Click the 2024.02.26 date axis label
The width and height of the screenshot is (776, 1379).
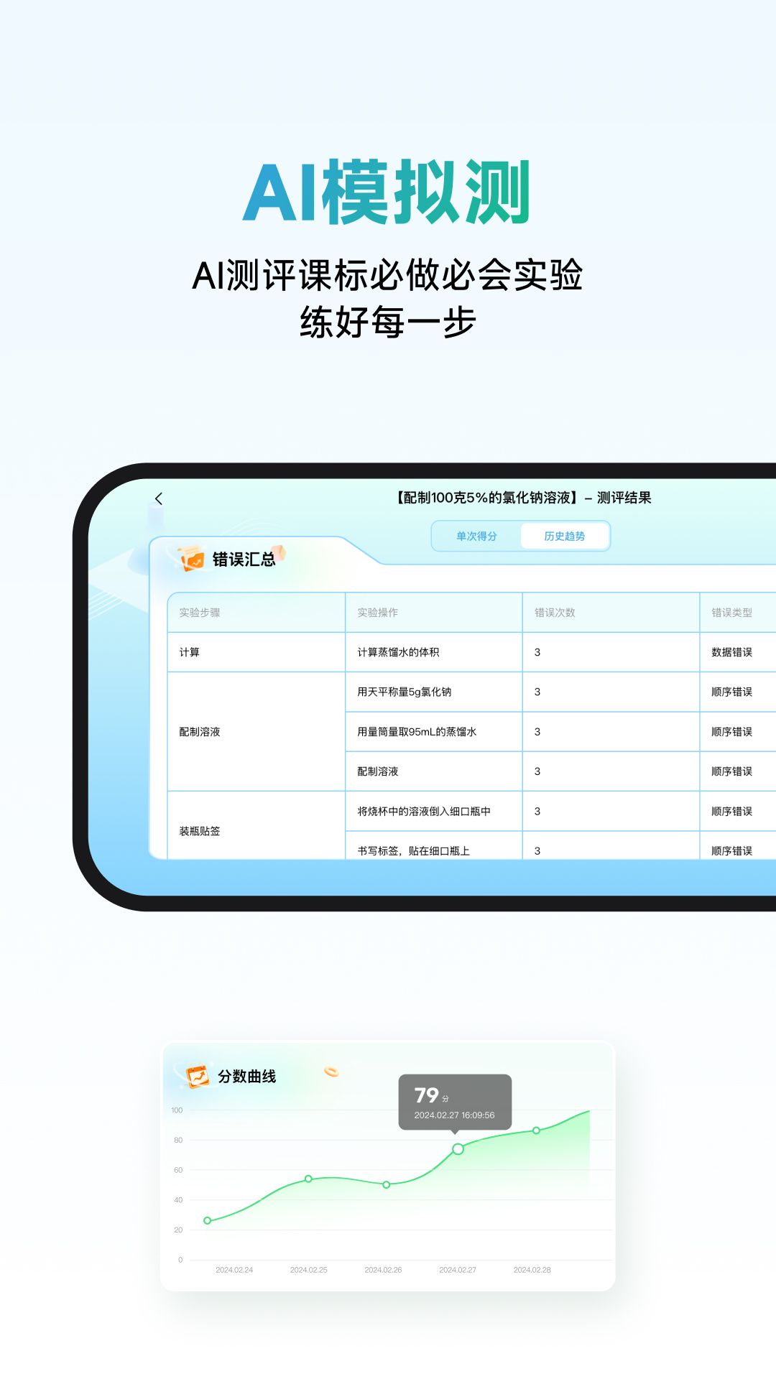pyautogui.click(x=383, y=1270)
